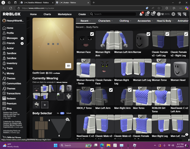Click the Windows taskbar search box
Screen dimensions: 190x149
tap(76, 145)
